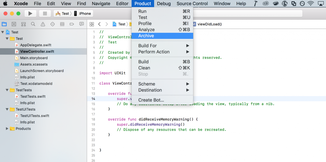
Task: Open the Debug navigator icon
Action: (62, 24)
